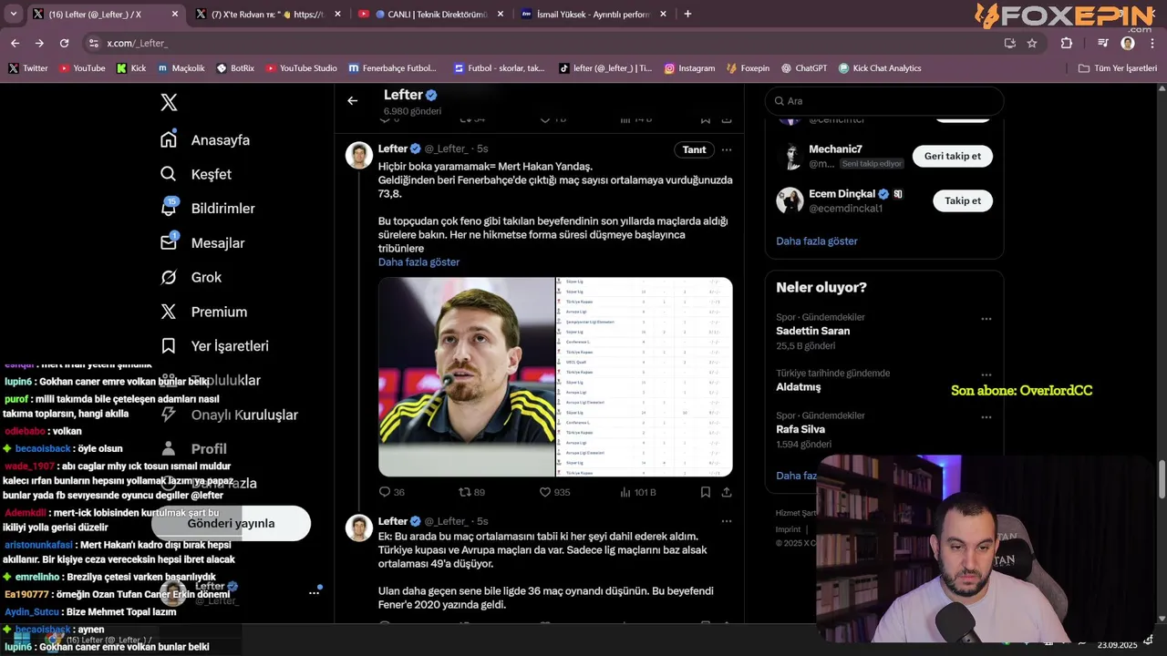
Task: Open Aldatmış trending topic
Action: tap(799, 387)
